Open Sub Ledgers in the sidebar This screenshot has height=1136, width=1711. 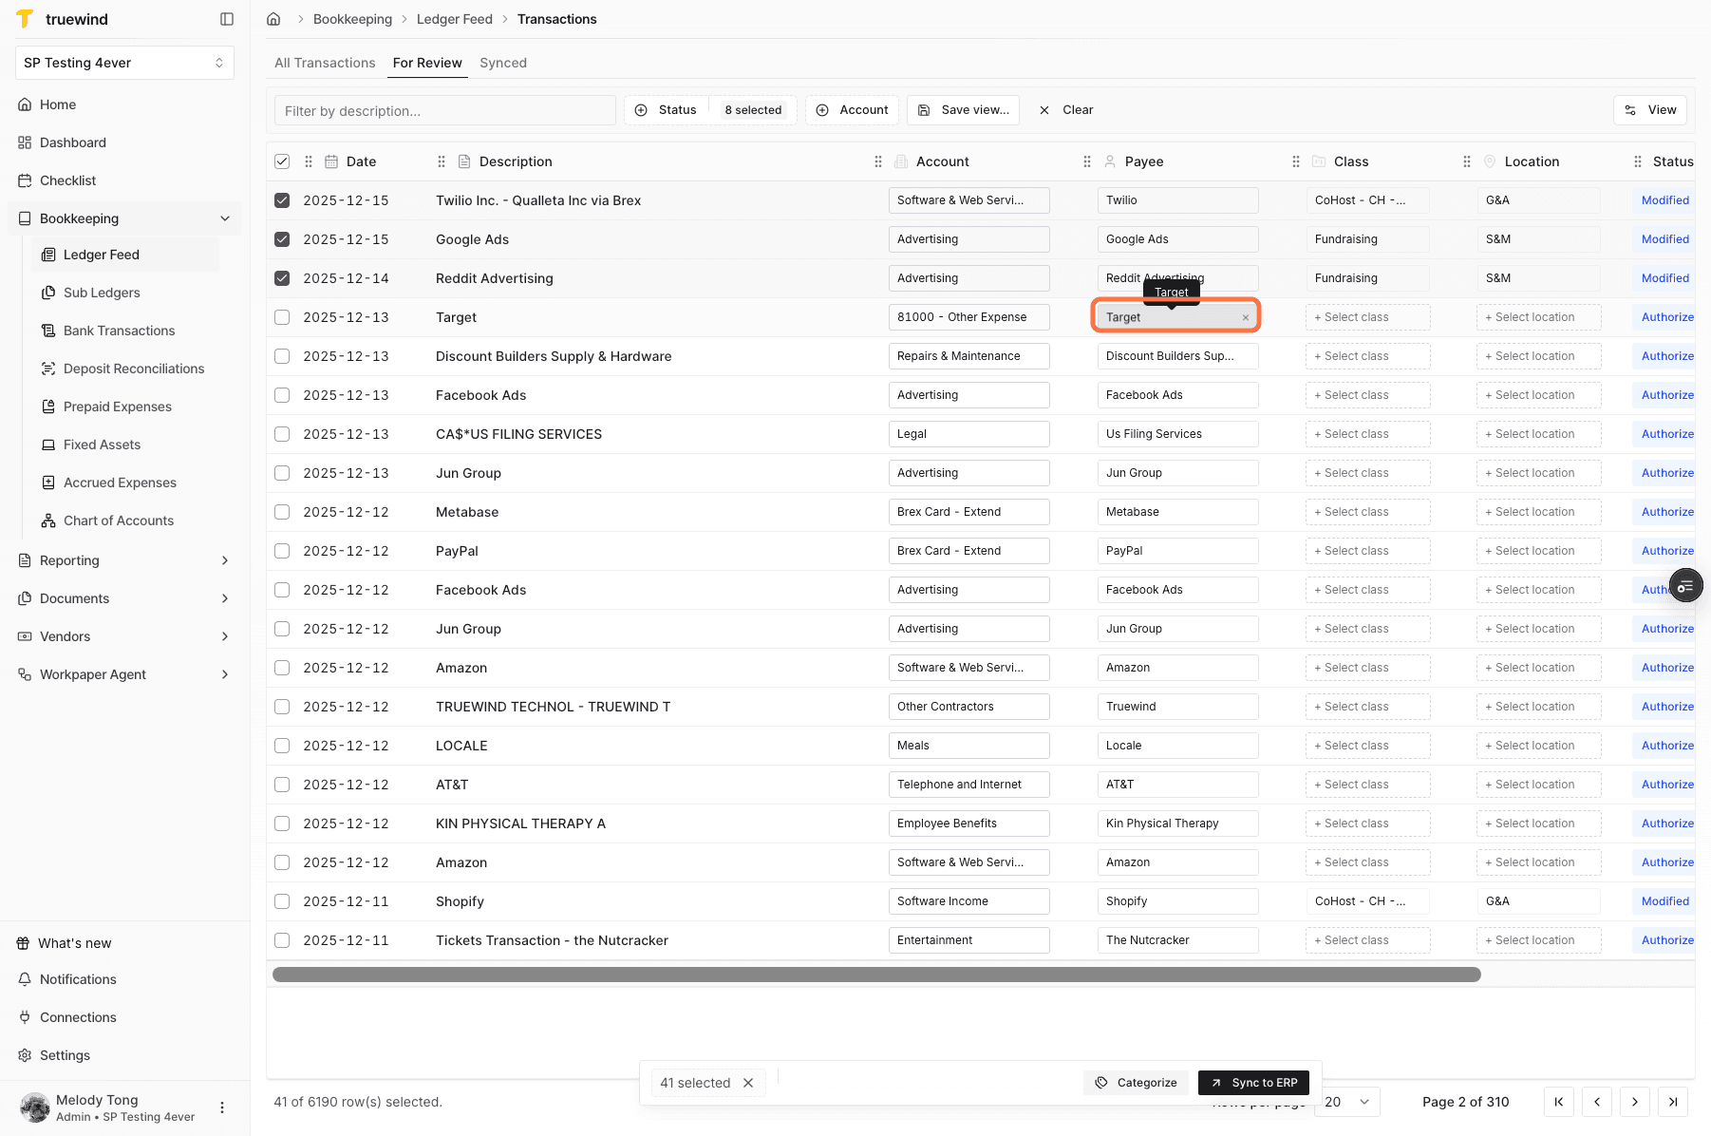[102, 293]
